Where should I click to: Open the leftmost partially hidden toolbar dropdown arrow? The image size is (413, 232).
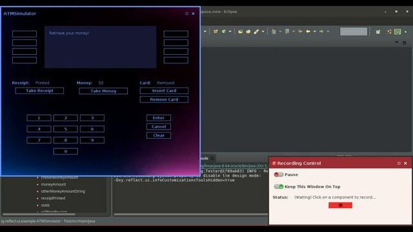click(205, 32)
